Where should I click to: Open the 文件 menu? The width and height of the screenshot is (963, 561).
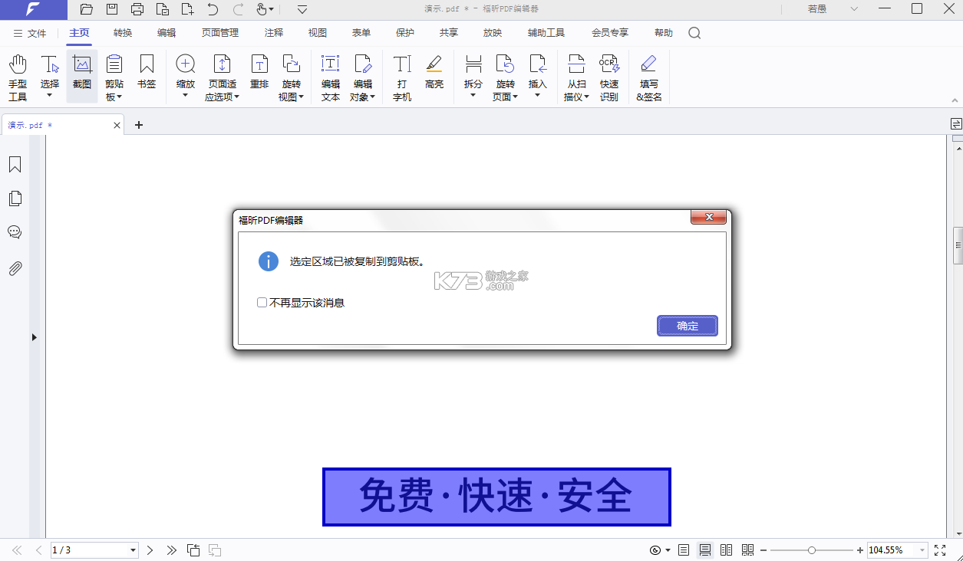coord(30,33)
